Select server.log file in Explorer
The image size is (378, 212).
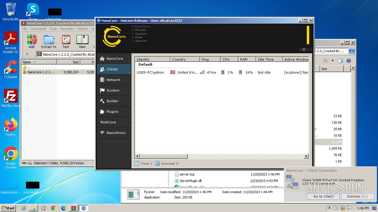[x=184, y=174]
